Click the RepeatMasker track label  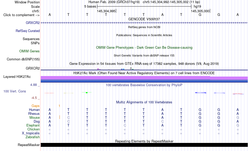(x=29, y=145)
